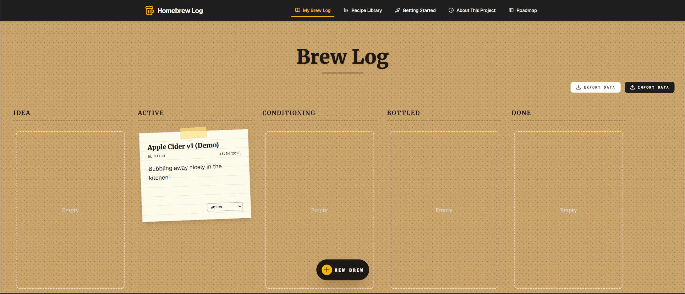The width and height of the screenshot is (685, 294).
Task: Switch to the Recipe Library section
Action: [367, 10]
